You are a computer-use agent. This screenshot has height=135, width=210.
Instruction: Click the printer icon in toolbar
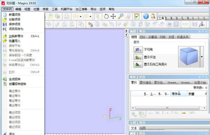[x=66, y=16]
